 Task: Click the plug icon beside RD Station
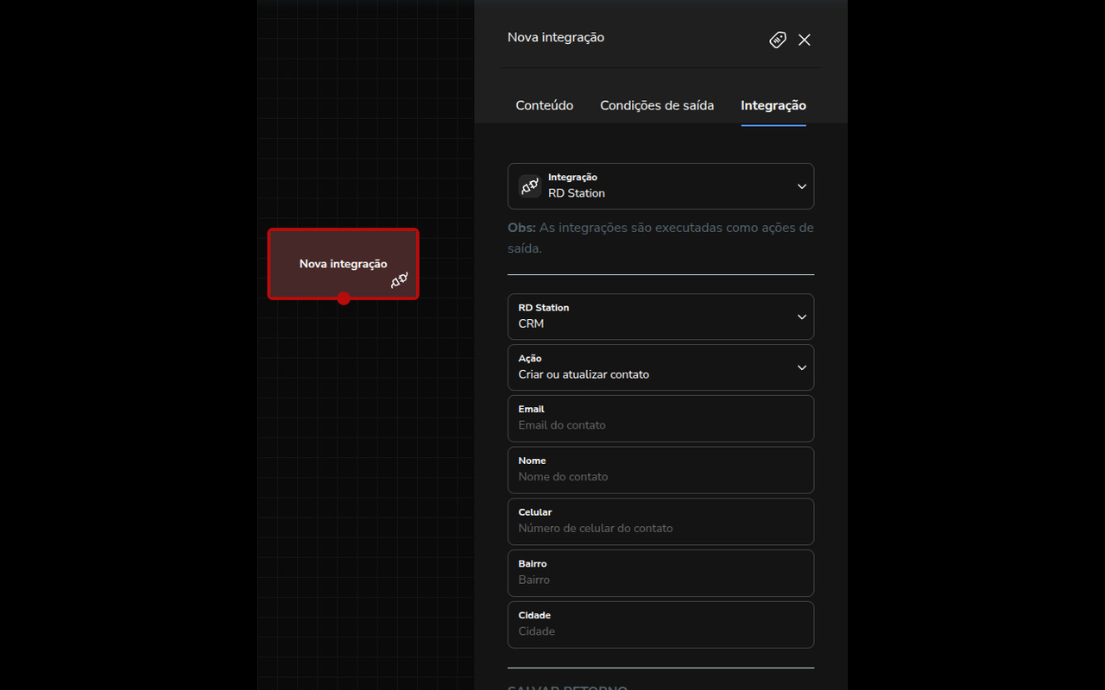[529, 186]
